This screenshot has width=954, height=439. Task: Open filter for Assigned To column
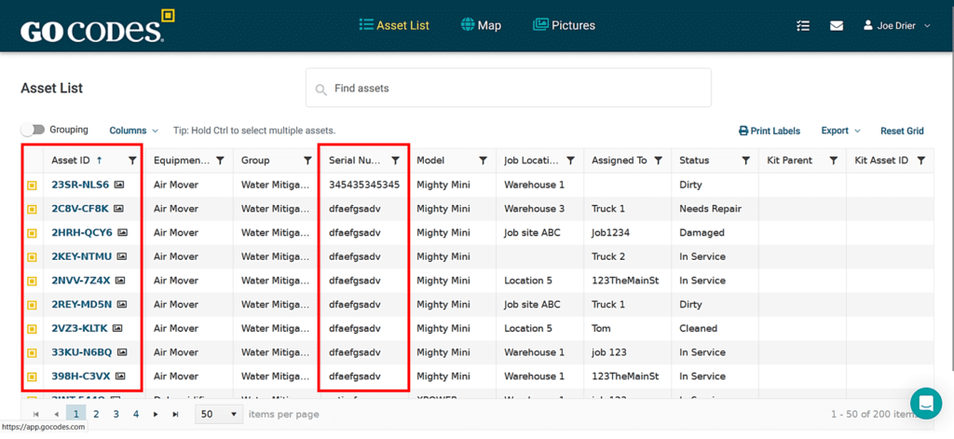658,160
